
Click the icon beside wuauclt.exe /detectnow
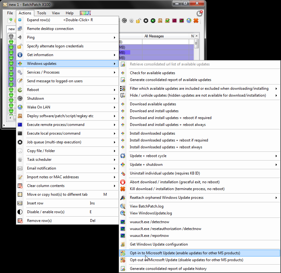coord(123,222)
